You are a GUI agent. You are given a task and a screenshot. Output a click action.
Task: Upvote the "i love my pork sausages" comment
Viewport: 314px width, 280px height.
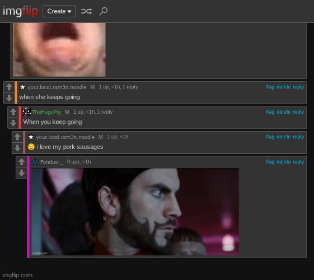click(x=17, y=137)
